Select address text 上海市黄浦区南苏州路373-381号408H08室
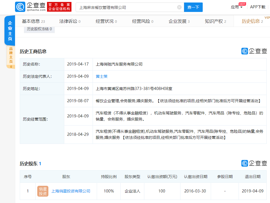Screen dimensions: 270x203 [134, 89]
